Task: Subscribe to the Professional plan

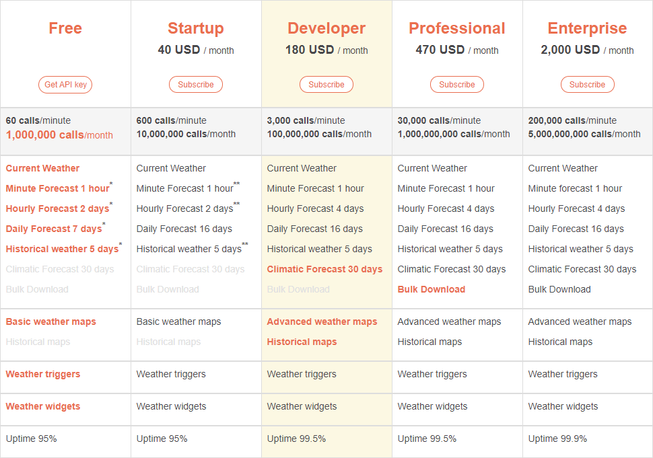Action: [457, 85]
